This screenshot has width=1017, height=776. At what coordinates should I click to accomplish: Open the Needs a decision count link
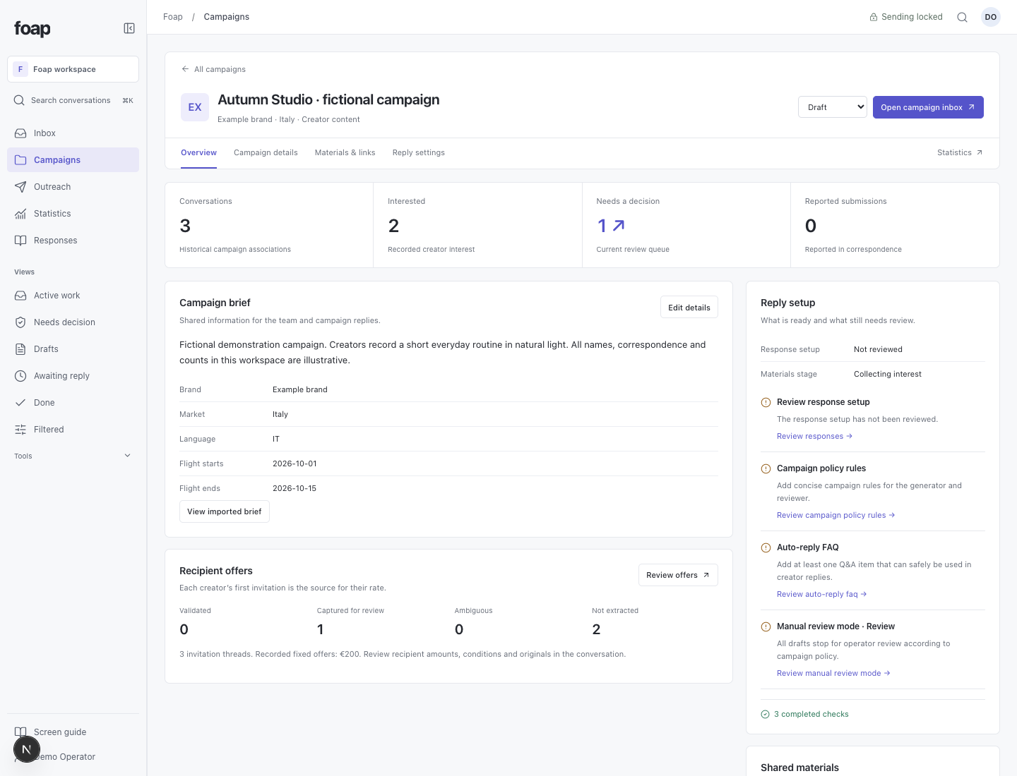(x=611, y=226)
